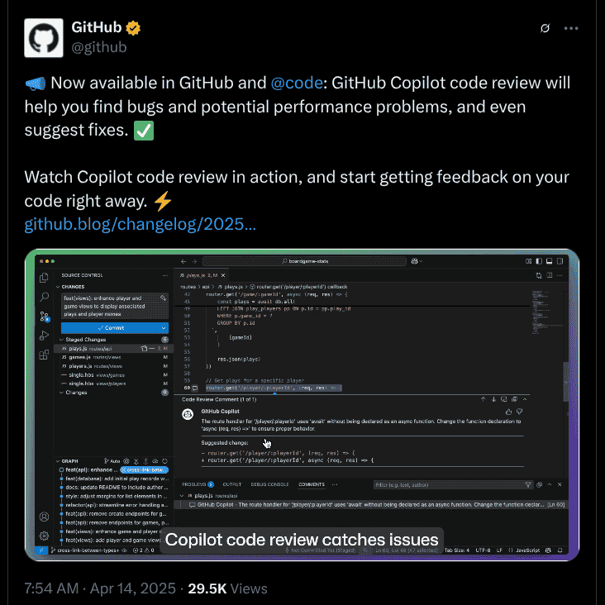Open the tweet's three-dot more menu

(x=571, y=28)
